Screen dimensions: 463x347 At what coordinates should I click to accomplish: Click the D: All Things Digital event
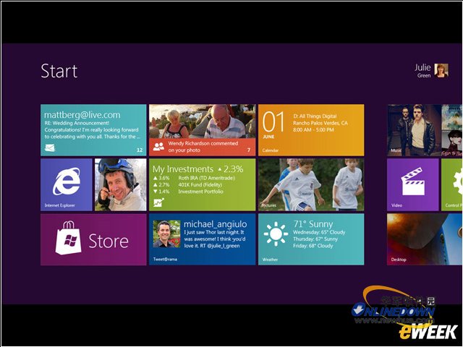click(315, 116)
